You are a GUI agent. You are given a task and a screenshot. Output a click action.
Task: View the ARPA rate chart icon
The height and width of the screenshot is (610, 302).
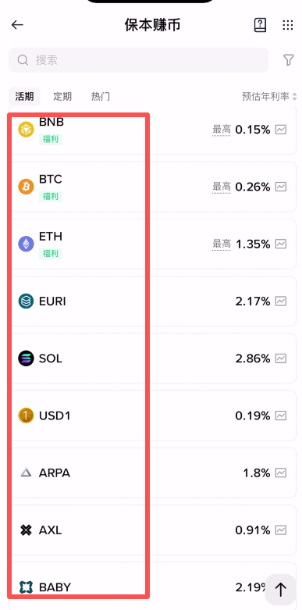tap(281, 473)
